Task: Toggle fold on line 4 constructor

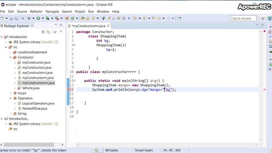Action: tap(75, 45)
